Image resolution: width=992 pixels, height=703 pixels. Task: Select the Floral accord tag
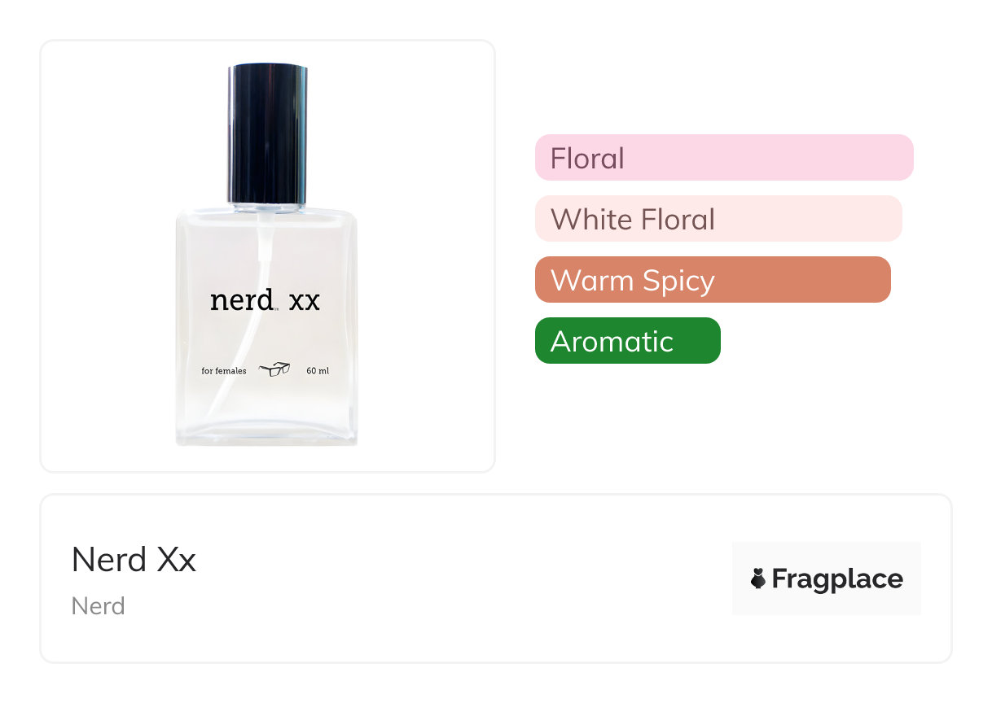tap(723, 158)
